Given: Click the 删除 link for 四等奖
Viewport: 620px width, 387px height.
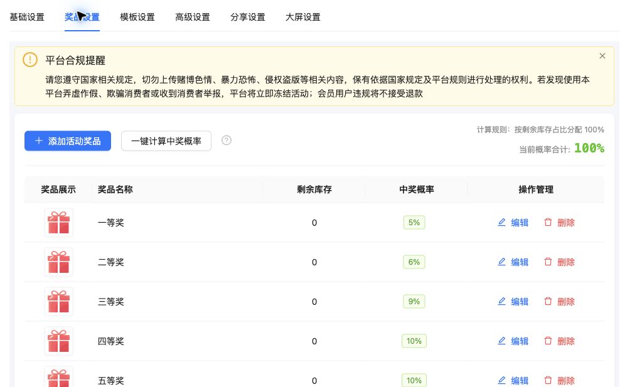Looking at the screenshot, I should [x=566, y=341].
